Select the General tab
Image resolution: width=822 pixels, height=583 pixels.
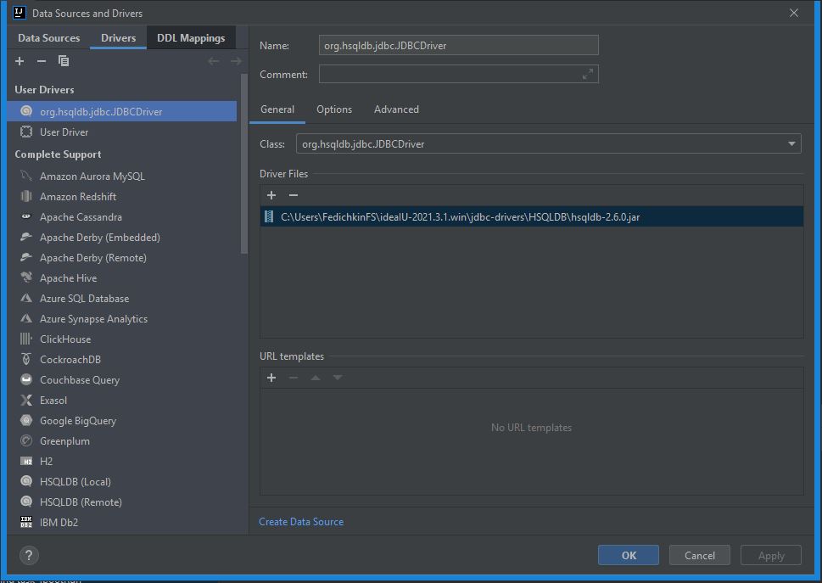tap(277, 109)
